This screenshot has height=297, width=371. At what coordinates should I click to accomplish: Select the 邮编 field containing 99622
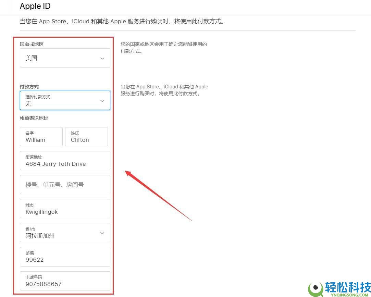click(65, 257)
